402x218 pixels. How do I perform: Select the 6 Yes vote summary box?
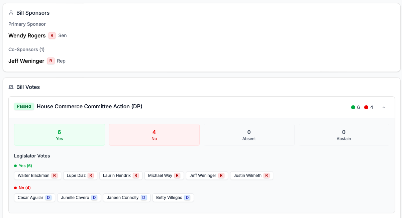tap(60, 135)
